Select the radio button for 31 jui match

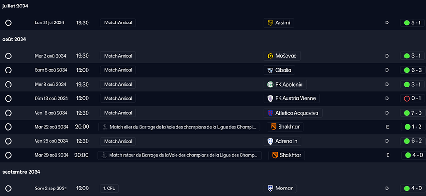pyautogui.click(x=8, y=22)
